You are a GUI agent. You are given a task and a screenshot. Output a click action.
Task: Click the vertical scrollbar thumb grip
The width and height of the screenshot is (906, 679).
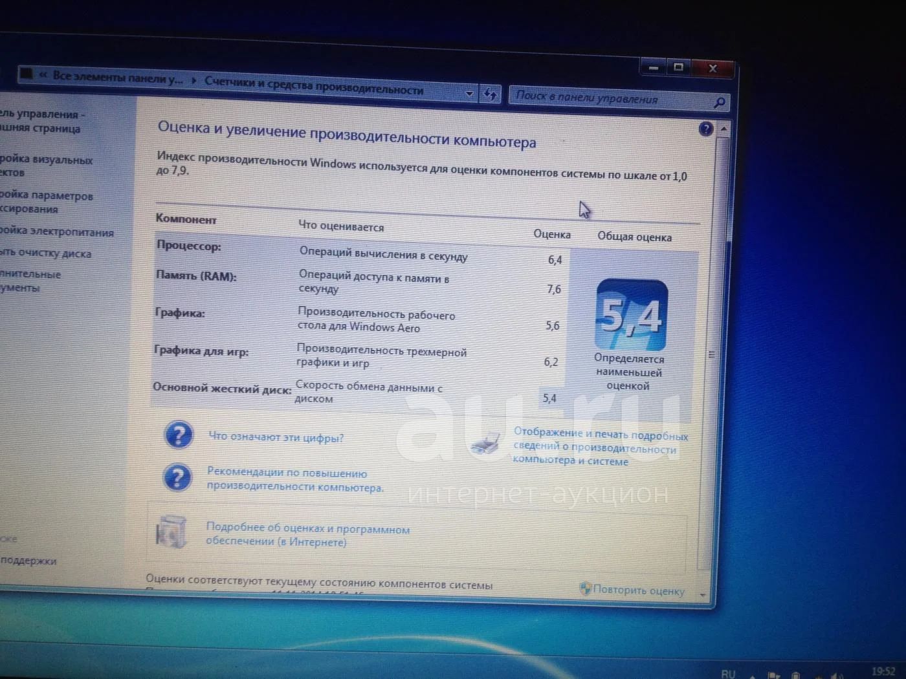point(712,354)
